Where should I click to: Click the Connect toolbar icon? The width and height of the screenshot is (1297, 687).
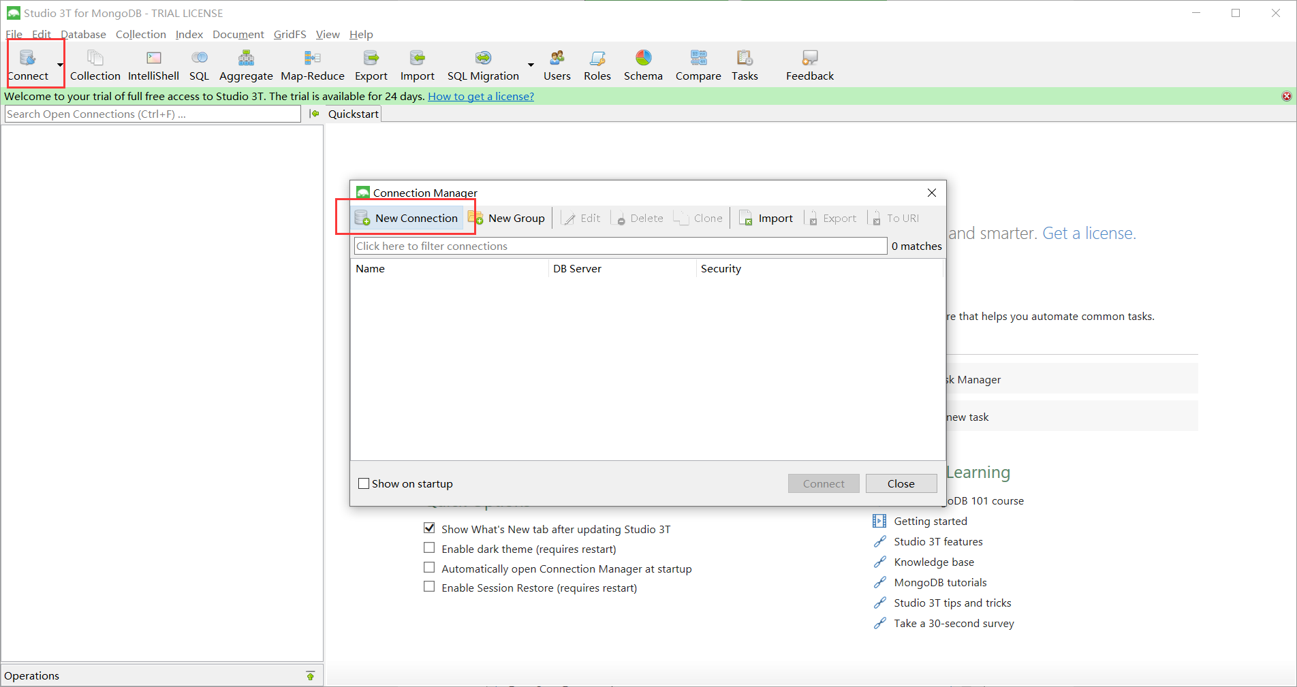pos(28,65)
